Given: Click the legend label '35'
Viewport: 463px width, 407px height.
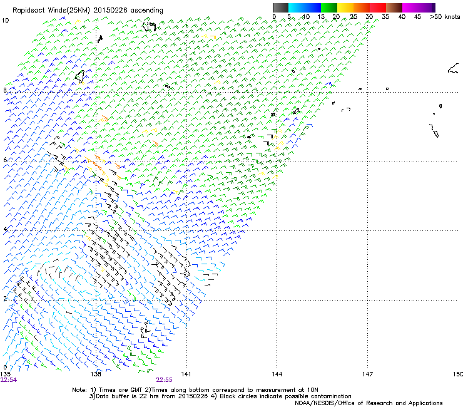Looking at the screenshot, I should click(x=385, y=17).
